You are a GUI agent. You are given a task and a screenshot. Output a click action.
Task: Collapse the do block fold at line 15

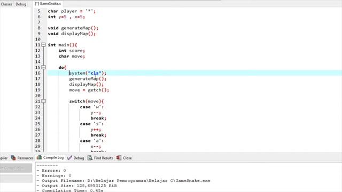click(x=43, y=67)
